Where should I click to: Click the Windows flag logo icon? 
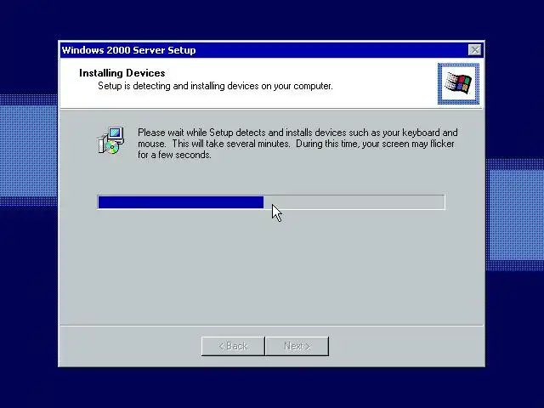[458, 83]
